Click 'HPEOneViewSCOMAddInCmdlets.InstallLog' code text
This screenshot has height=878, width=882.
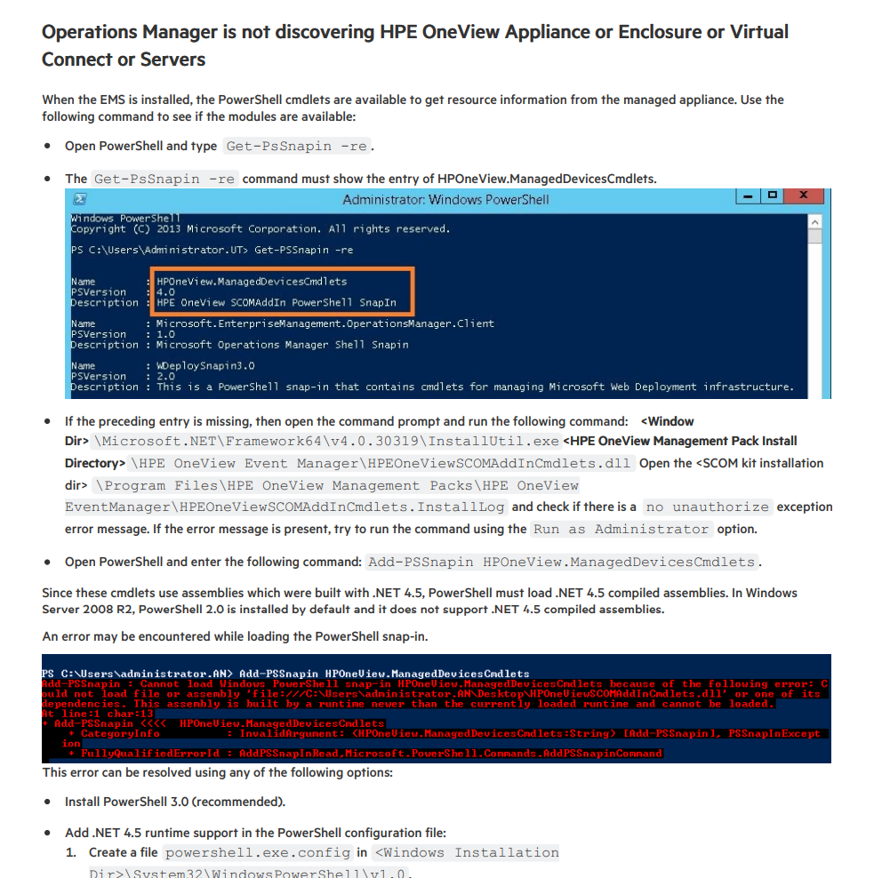[286, 507]
